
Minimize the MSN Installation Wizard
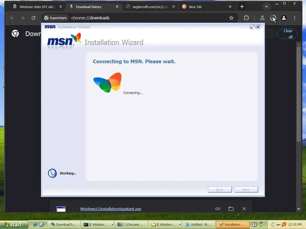pos(252,27)
